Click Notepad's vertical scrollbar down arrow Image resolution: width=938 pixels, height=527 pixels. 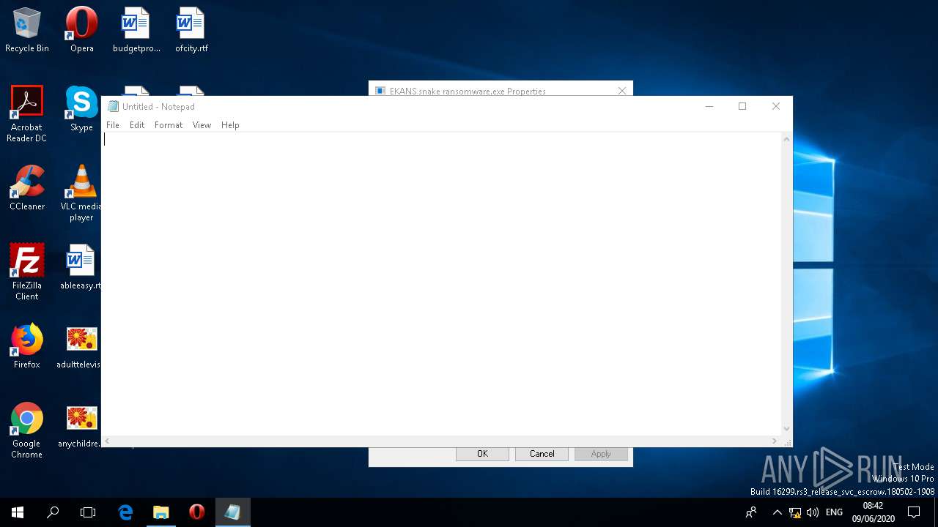coord(787,429)
